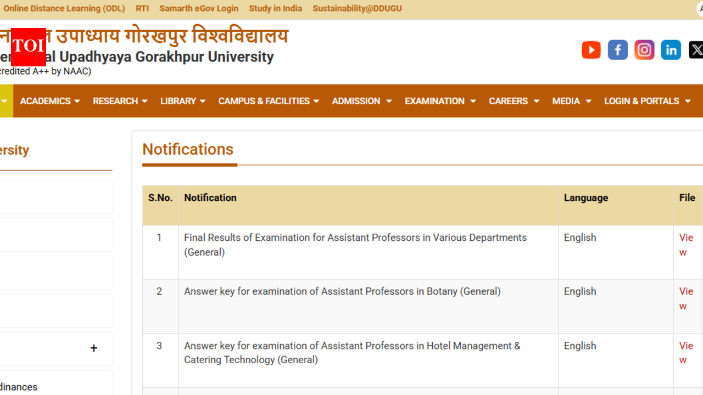Click the Facebook icon
703x395 pixels.
pyautogui.click(x=617, y=50)
